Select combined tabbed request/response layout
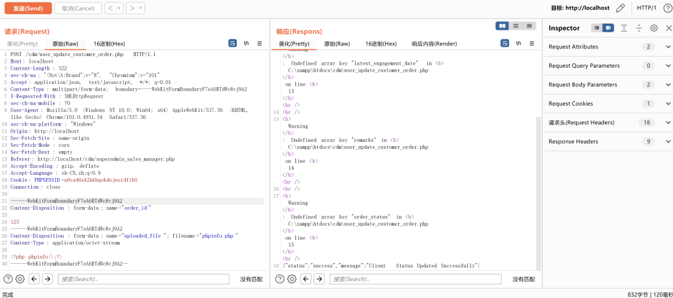 [529, 26]
